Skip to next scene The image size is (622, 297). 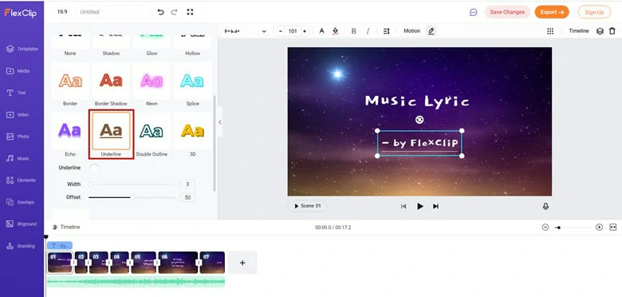click(x=435, y=207)
